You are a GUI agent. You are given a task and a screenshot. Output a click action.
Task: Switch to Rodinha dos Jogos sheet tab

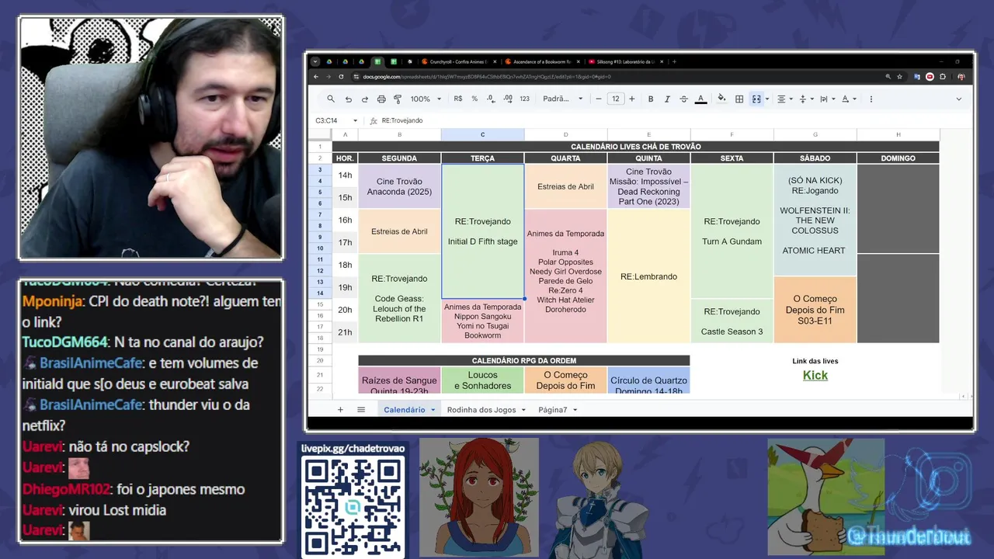pos(481,409)
